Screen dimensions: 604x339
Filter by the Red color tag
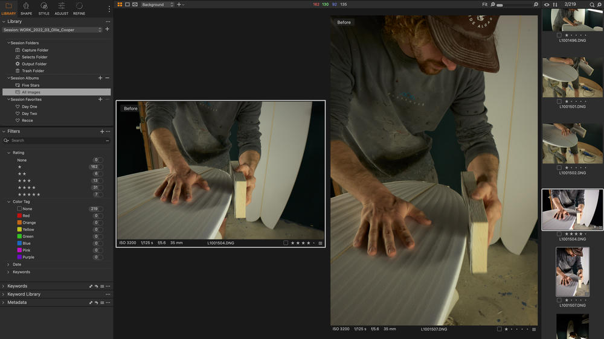tap(26, 215)
